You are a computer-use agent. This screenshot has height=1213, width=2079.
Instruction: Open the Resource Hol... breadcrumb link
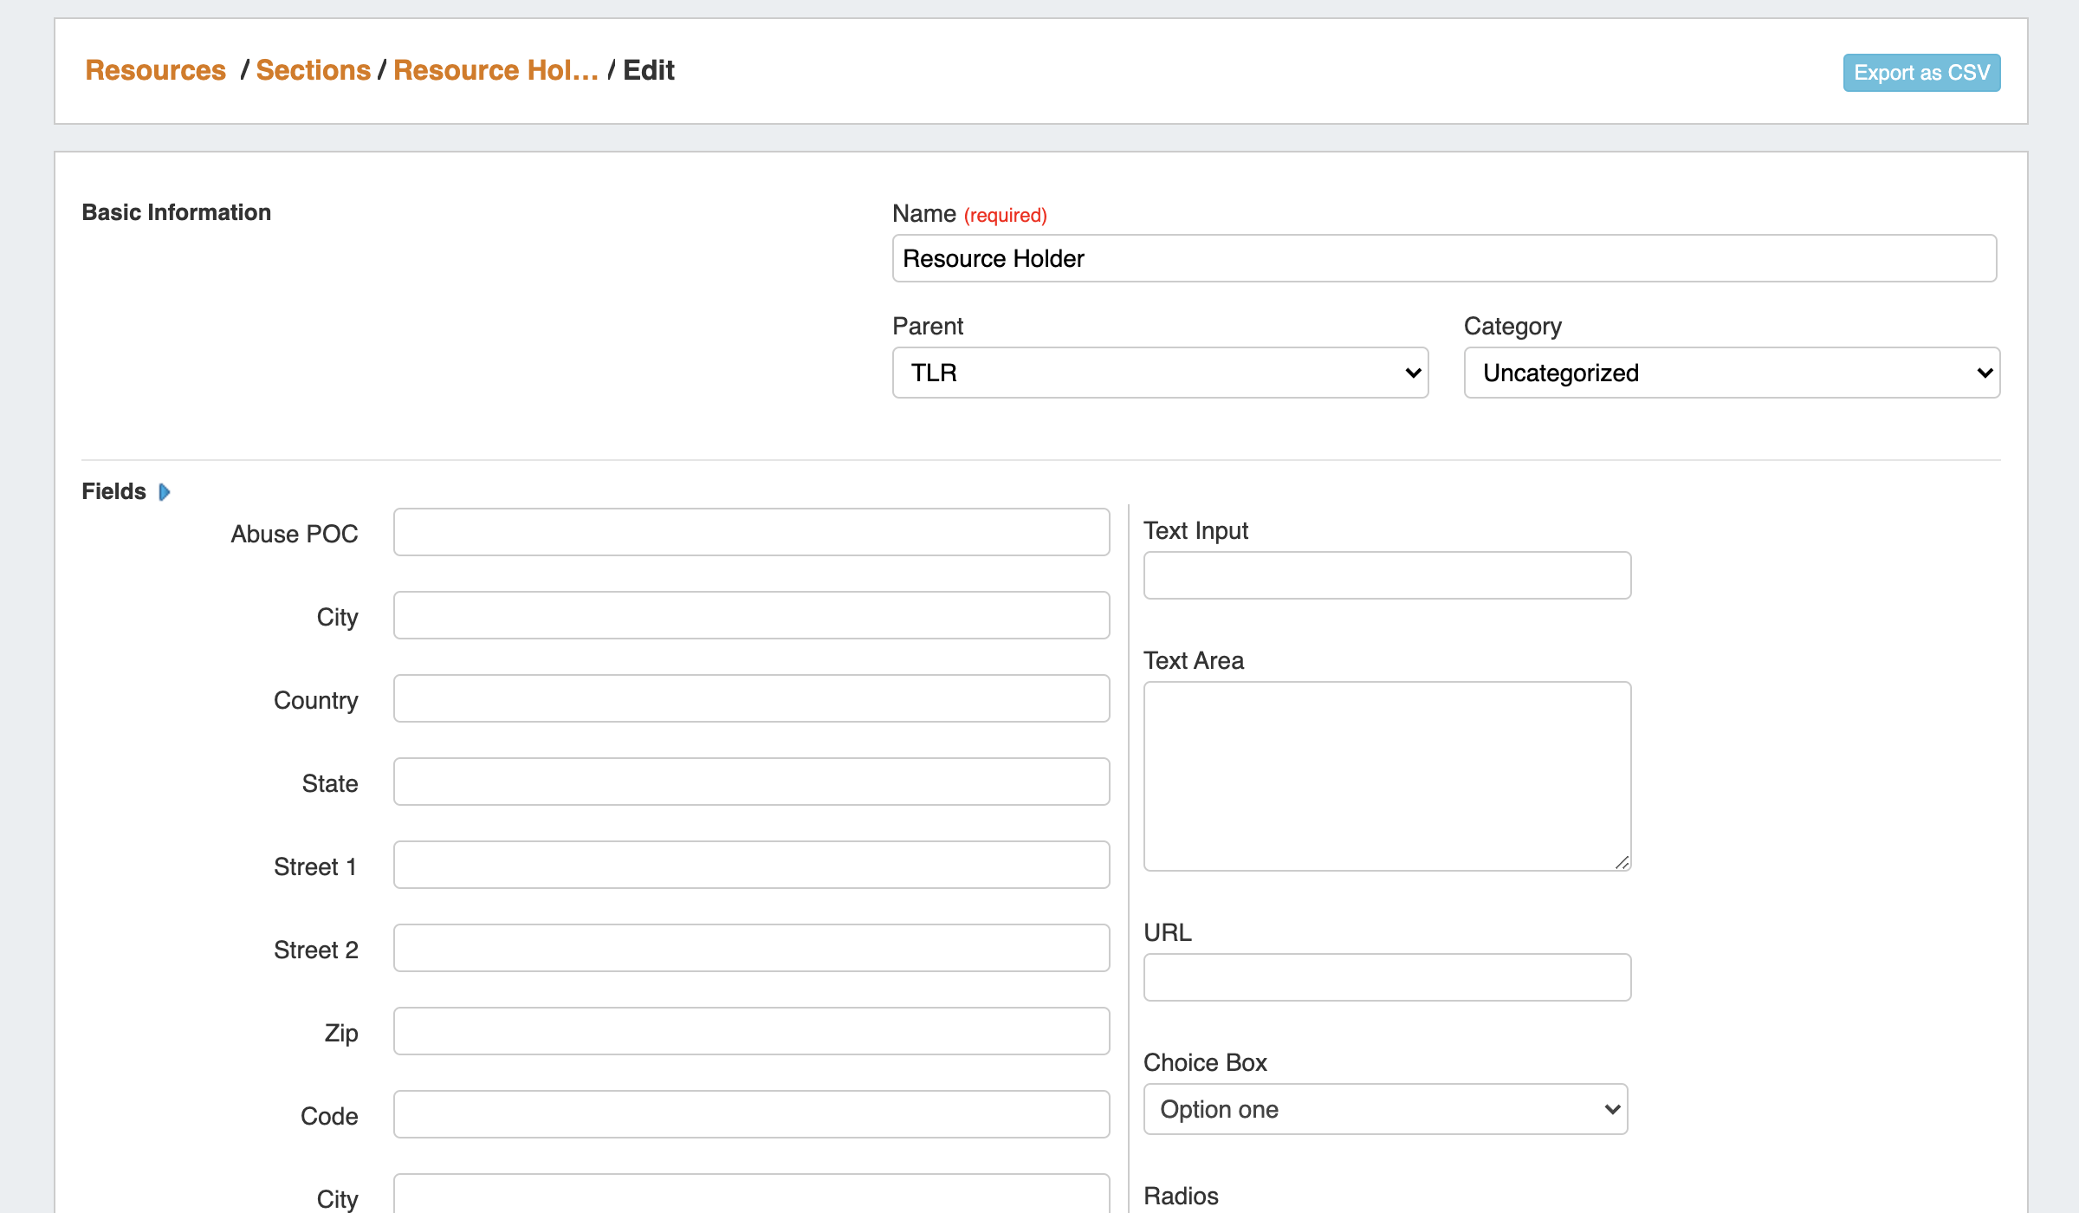tap(495, 70)
